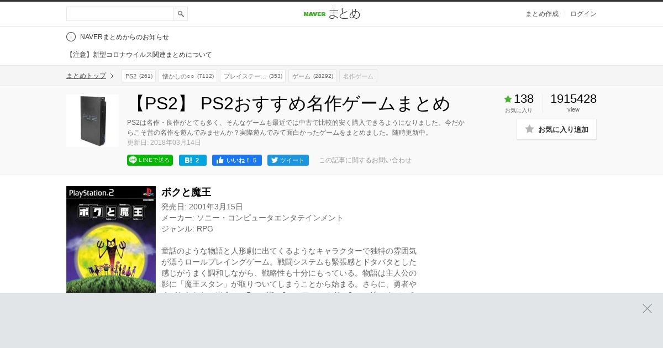Click the breadcrumb chevron arrow

(112, 76)
